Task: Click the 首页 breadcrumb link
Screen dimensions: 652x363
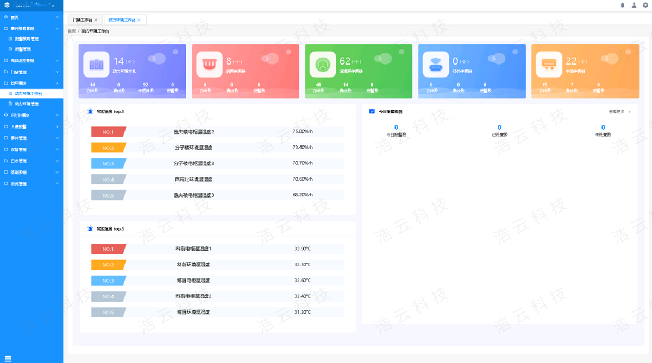Action: (x=72, y=31)
